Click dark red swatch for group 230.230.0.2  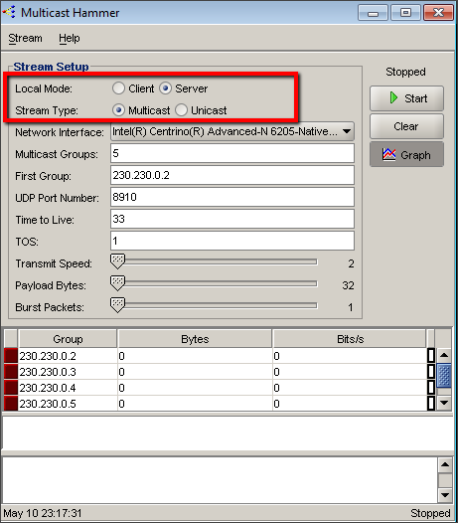tap(11, 356)
